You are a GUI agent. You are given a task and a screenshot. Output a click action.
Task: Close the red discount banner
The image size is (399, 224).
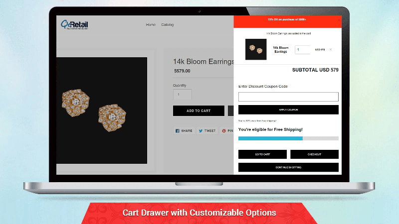coord(339,20)
